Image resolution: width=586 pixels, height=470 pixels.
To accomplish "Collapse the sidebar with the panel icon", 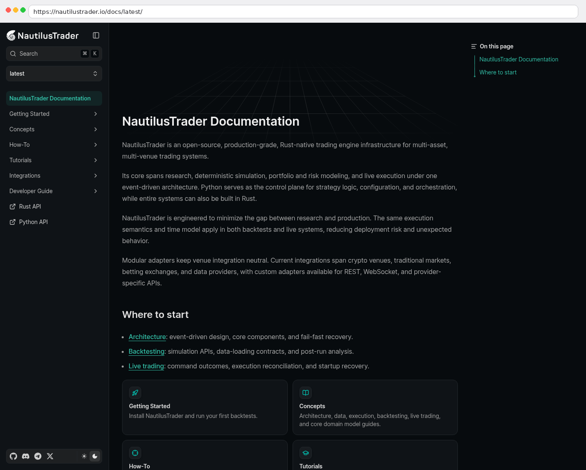I will point(96,35).
